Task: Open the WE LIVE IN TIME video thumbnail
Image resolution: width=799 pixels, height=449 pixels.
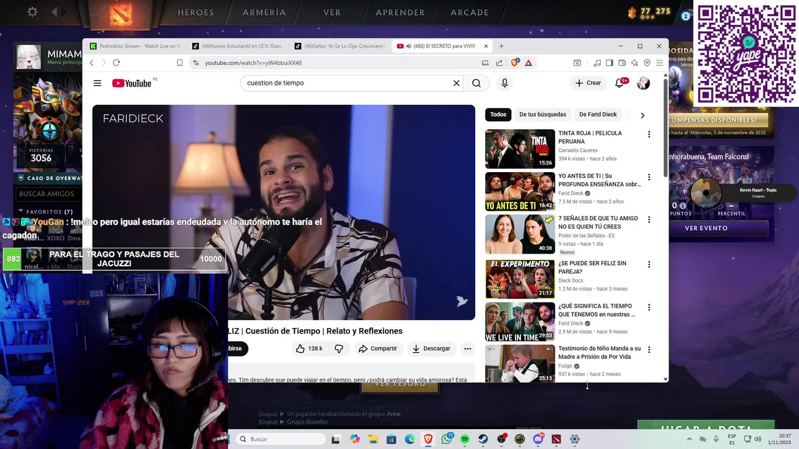Action: 520,322
